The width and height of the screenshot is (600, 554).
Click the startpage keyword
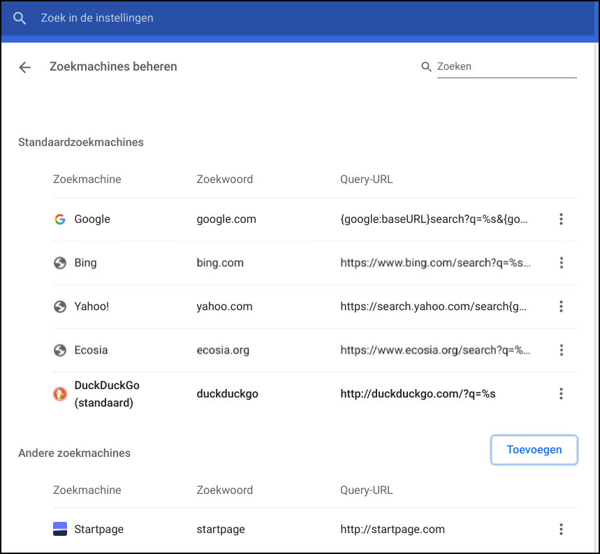coord(221,530)
